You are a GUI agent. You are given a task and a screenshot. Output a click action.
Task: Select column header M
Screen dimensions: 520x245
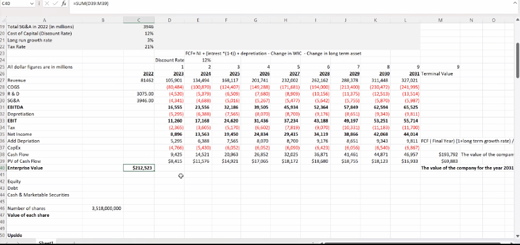pos(440,20)
